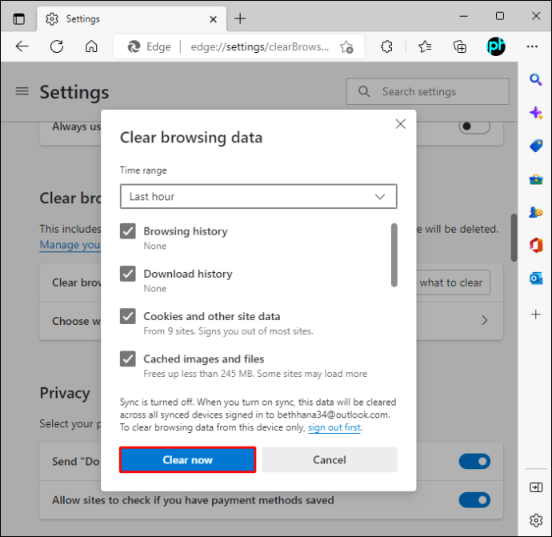Open the Shopping tag sidebar icon
This screenshot has height=537, width=552.
pyautogui.click(x=536, y=146)
